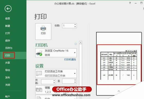Increment the start page number stepper
Screen dimensions: 144x99
pos(54,81)
